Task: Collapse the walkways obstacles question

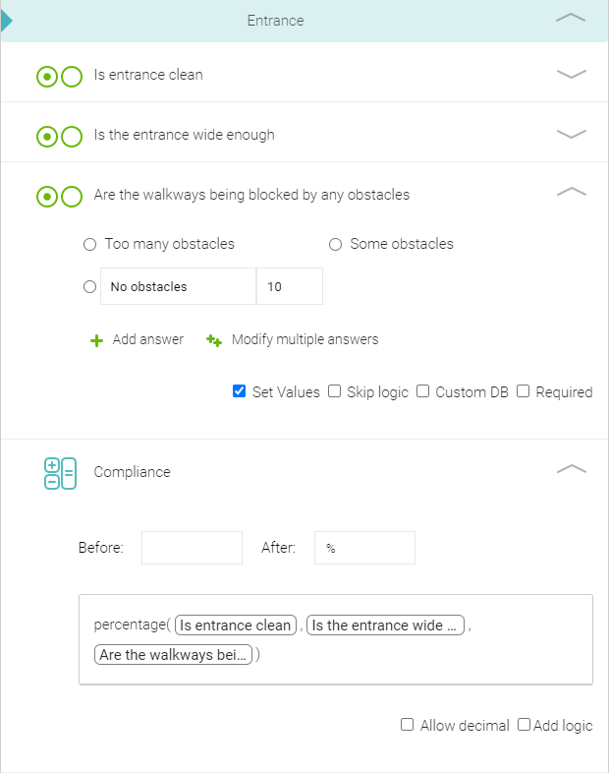Action: click(571, 191)
